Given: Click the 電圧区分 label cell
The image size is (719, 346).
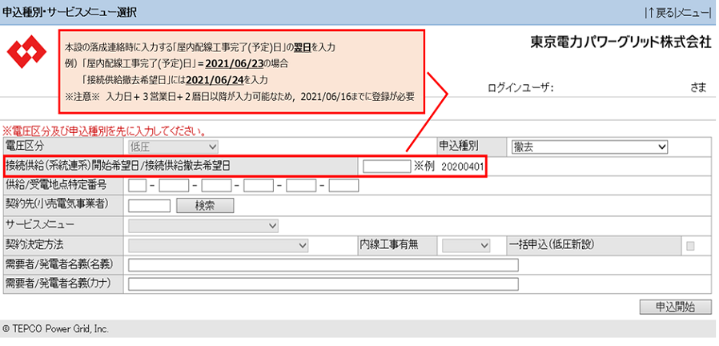Looking at the screenshot, I should coord(63,147).
